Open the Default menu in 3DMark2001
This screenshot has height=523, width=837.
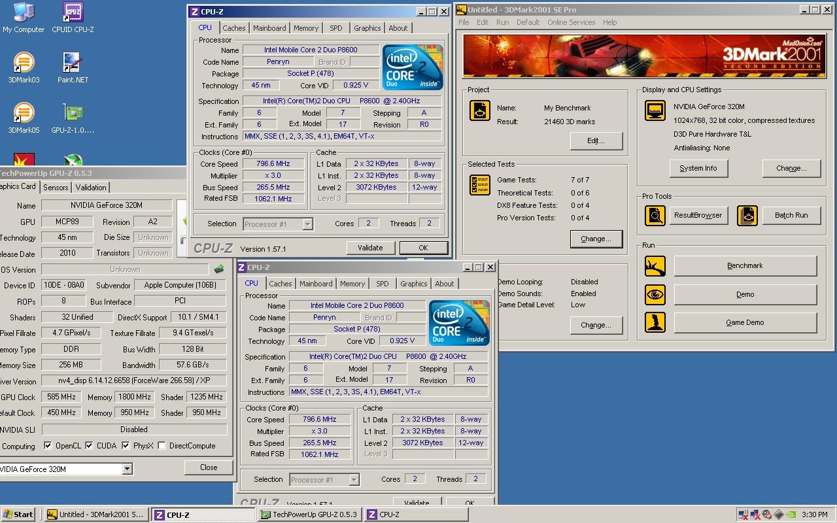(528, 22)
